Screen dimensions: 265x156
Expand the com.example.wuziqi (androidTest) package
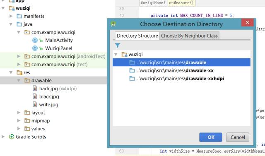(x=19, y=56)
